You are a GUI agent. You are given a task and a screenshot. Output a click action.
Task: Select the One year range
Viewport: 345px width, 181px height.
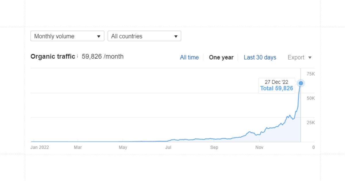[x=221, y=57]
